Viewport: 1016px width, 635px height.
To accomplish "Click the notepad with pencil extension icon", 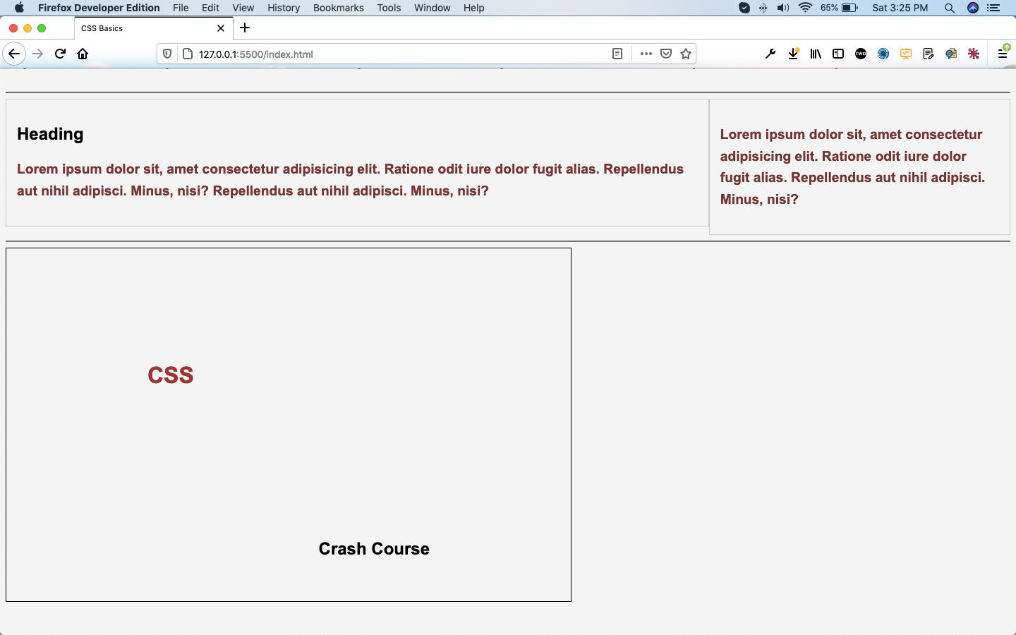I will pos(929,54).
